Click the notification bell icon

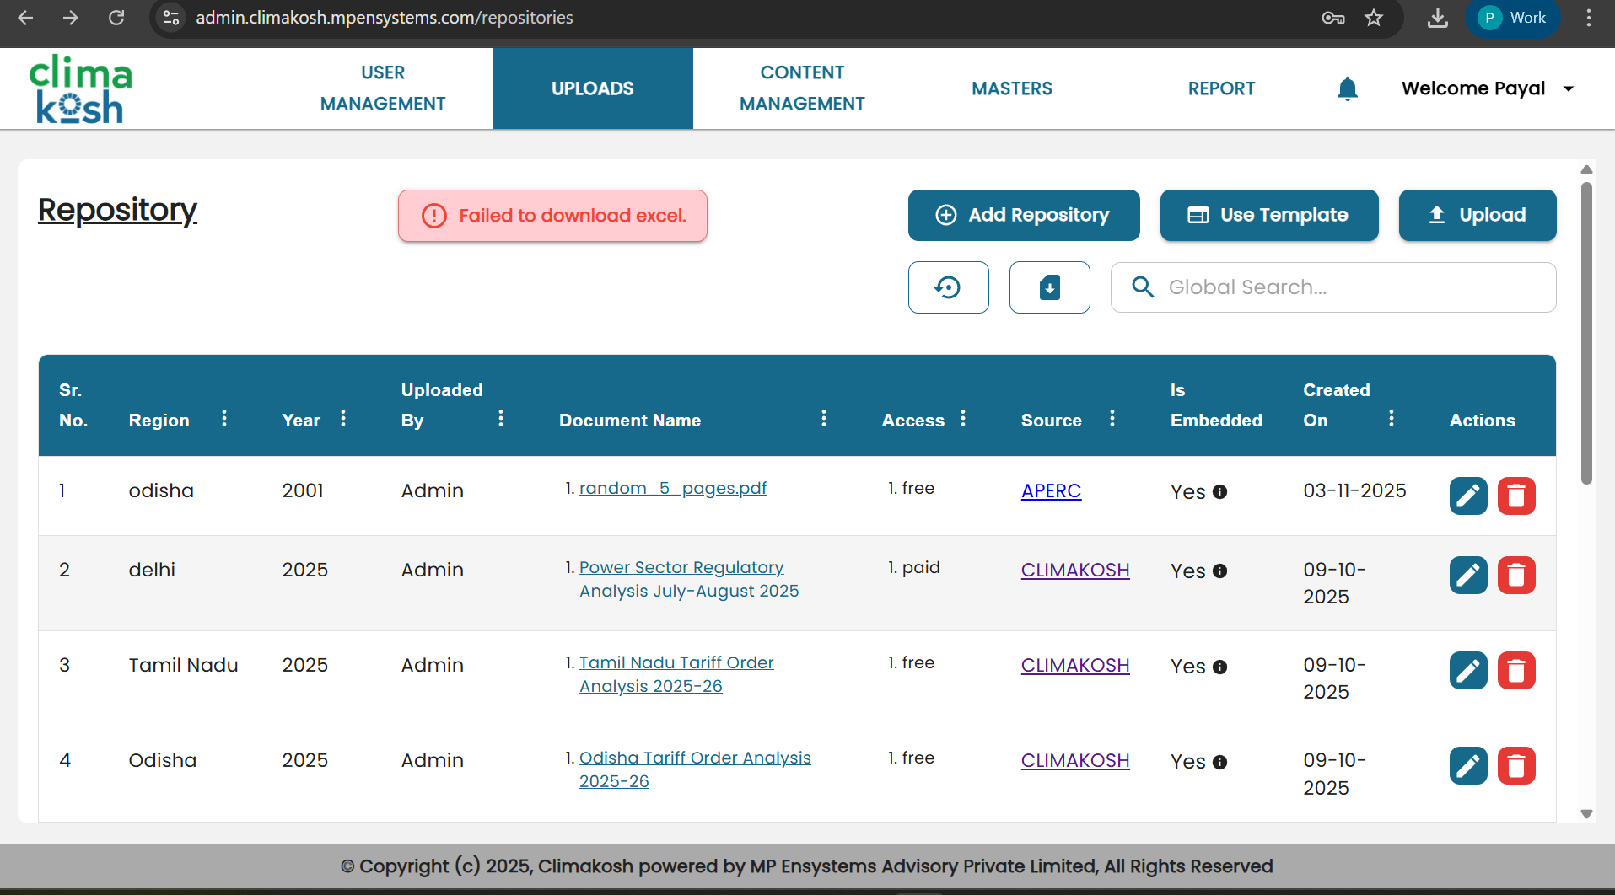(1347, 88)
